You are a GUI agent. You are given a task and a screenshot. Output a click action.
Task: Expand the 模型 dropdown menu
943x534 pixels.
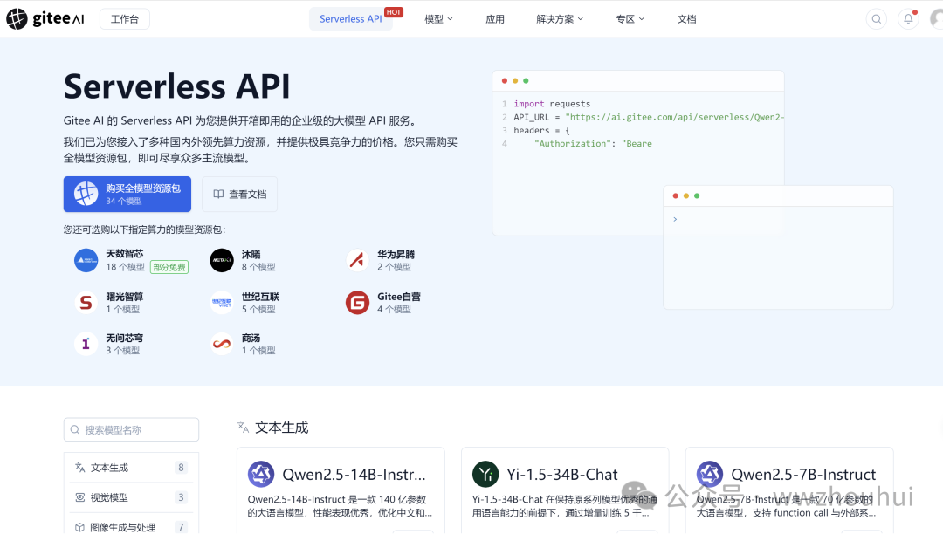tap(438, 19)
